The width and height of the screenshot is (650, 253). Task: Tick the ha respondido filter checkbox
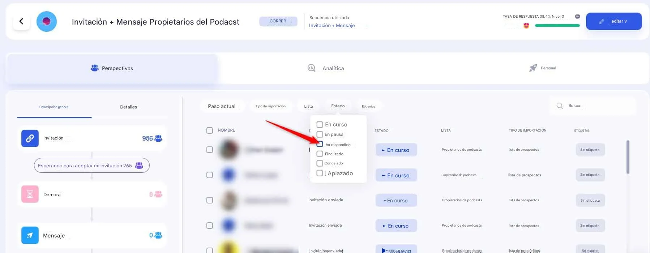click(320, 144)
